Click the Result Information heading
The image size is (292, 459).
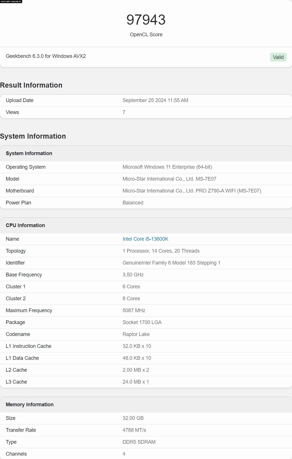click(x=31, y=85)
